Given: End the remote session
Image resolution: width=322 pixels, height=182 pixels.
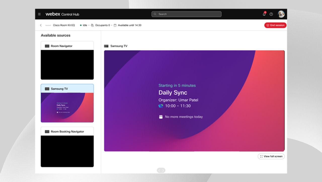Looking at the screenshot, I should pos(275,25).
